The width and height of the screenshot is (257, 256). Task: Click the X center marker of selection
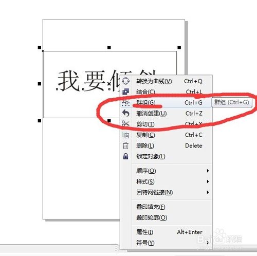pyautogui.click(x=109, y=84)
